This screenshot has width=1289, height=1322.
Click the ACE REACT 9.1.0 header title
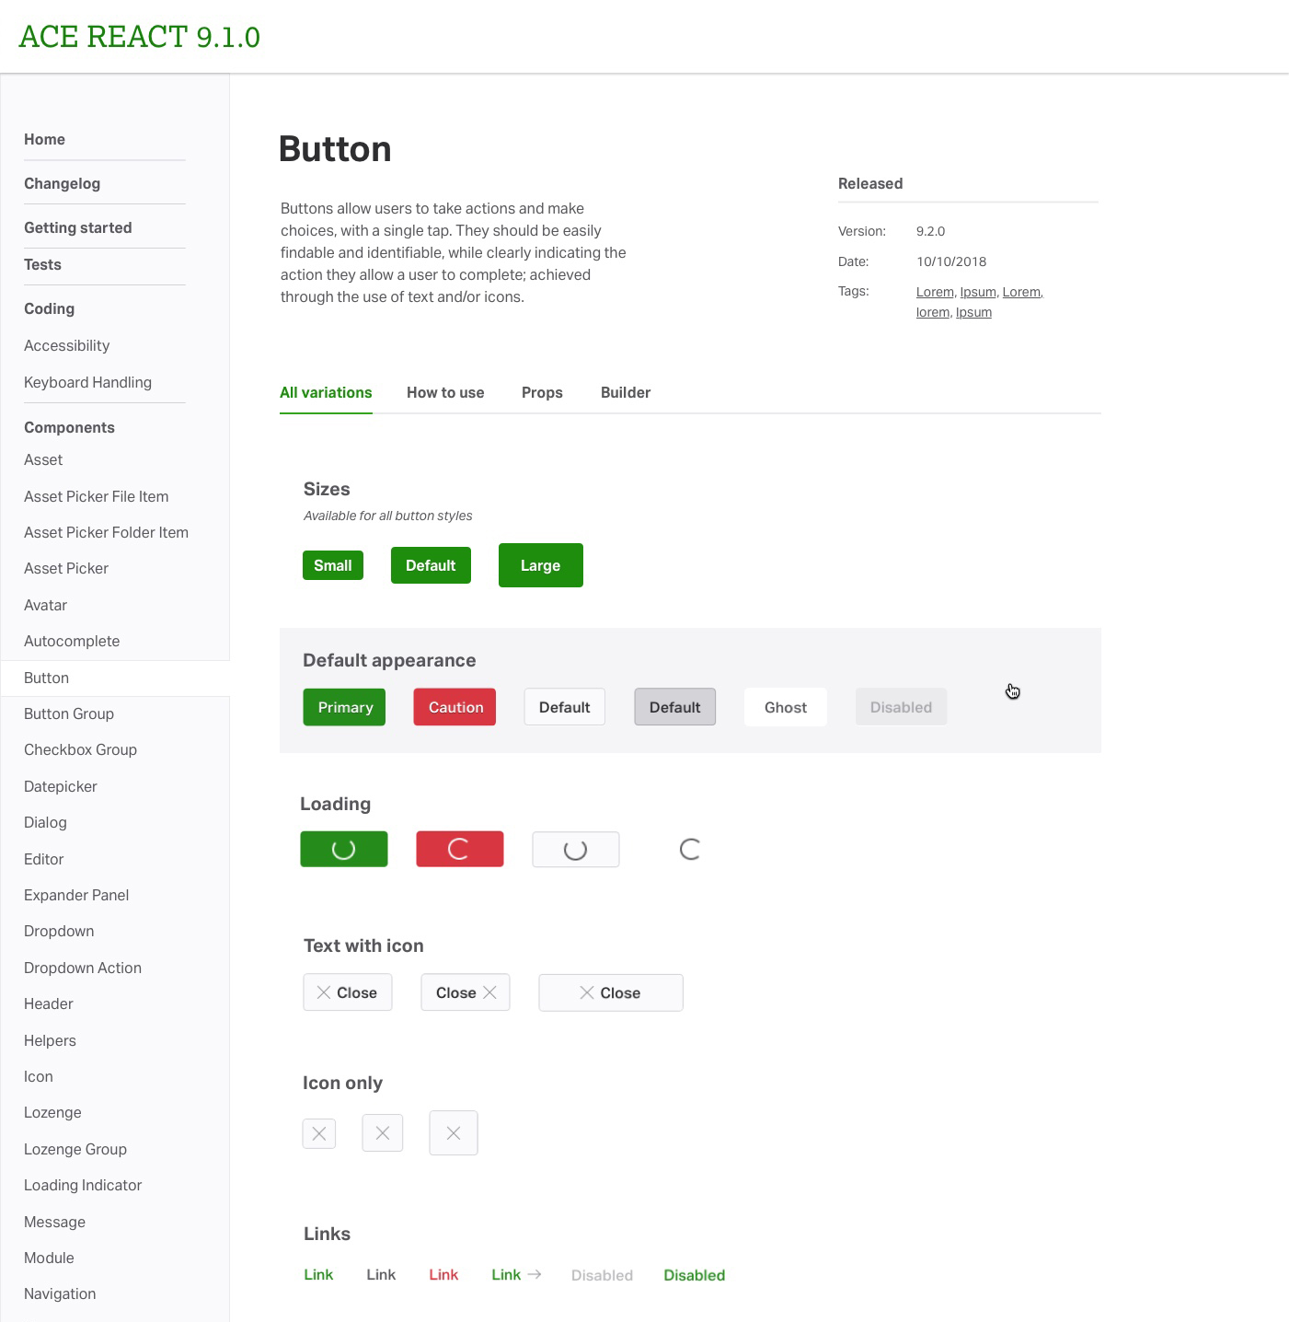click(140, 37)
